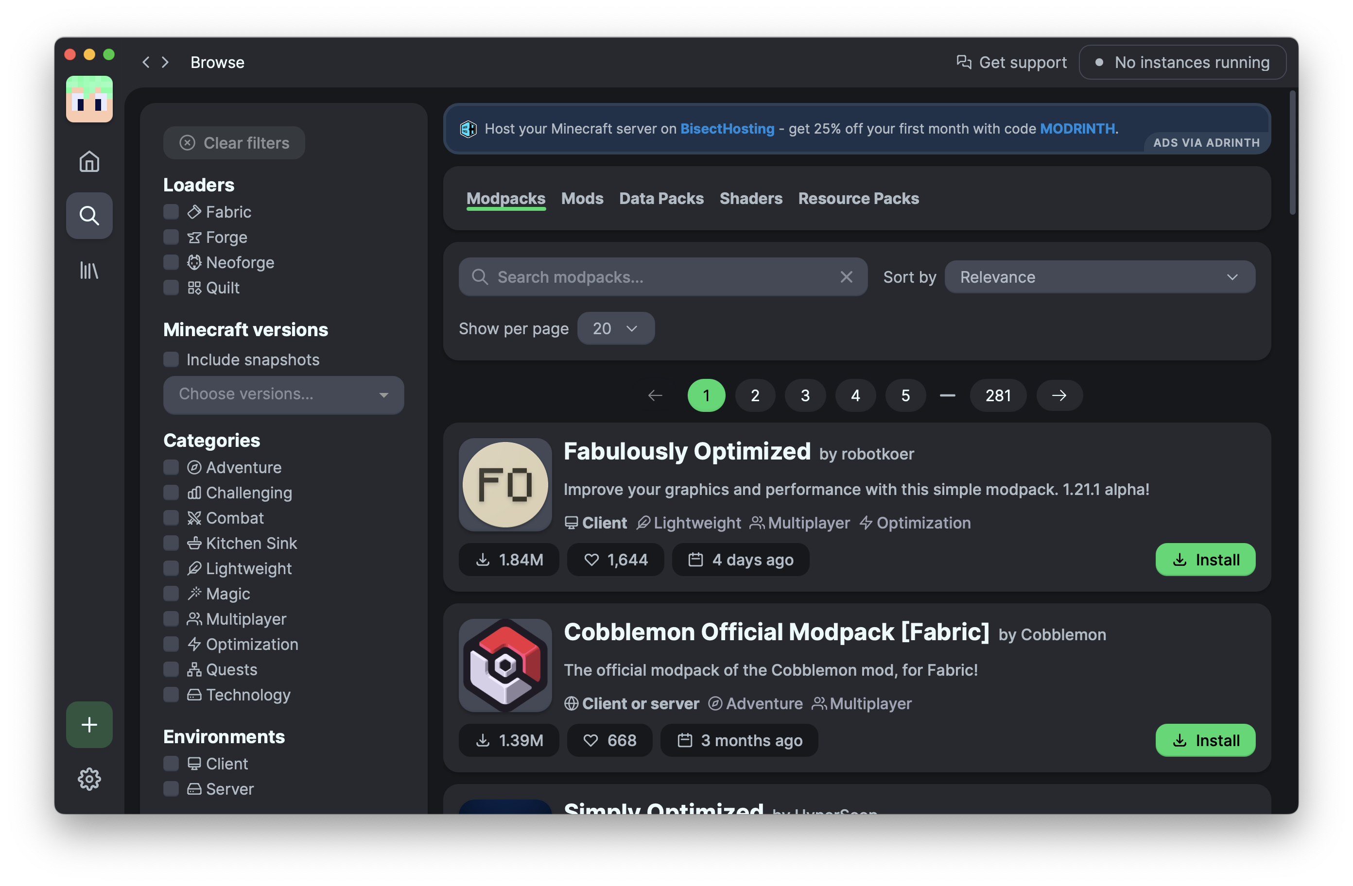Switch to the Mods tab
Viewport: 1353px width, 886px height.
582,198
